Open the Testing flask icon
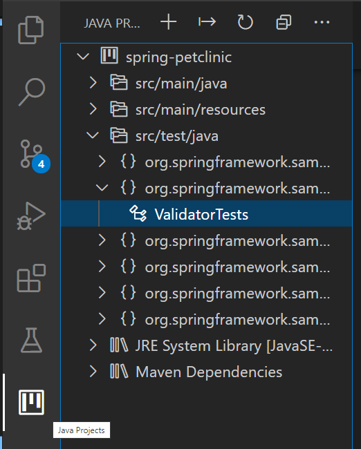This screenshot has width=361, height=449. click(x=31, y=340)
